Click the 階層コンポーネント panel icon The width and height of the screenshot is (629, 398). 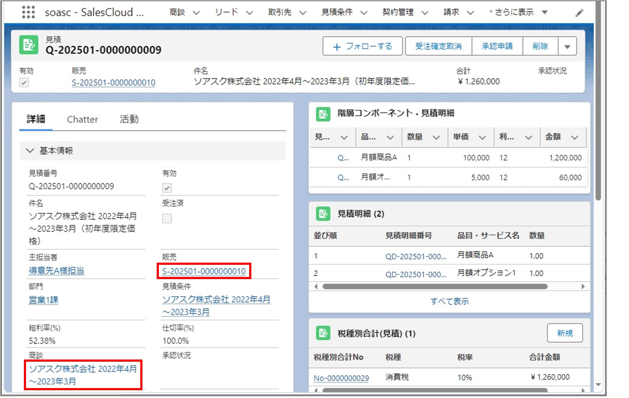click(x=323, y=114)
